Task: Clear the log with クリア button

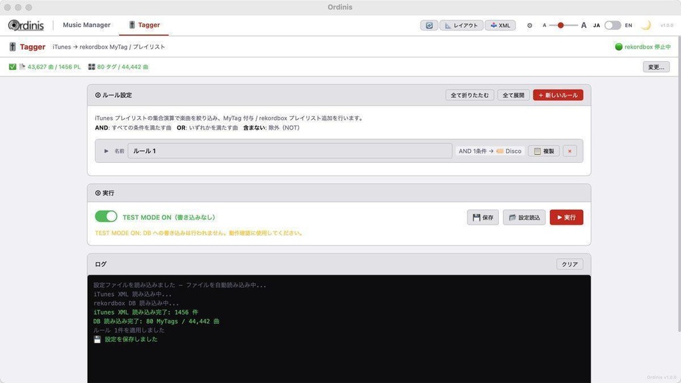Action: [570, 264]
